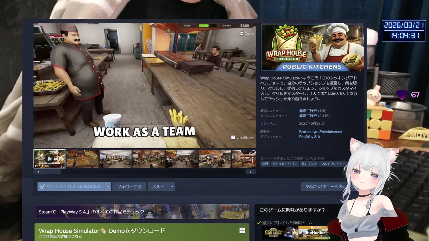Click the overlay date 2026/03/21
The width and height of the screenshot is (429, 241).
(404, 25)
